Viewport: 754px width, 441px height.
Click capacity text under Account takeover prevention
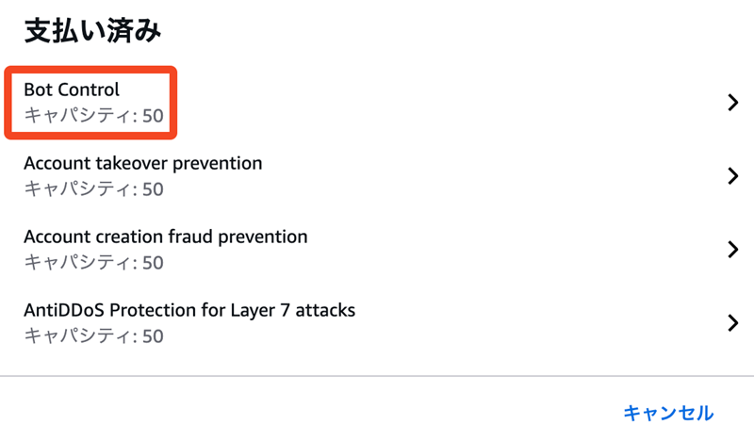pos(92,189)
